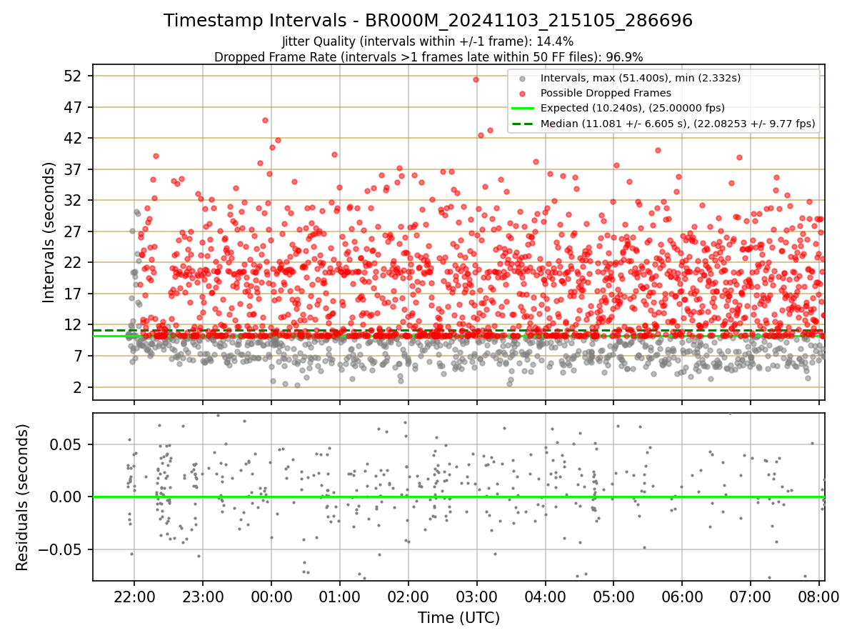Click the solid green line sample in the legend
The width and height of the screenshot is (857, 643).
pyautogui.click(x=523, y=108)
